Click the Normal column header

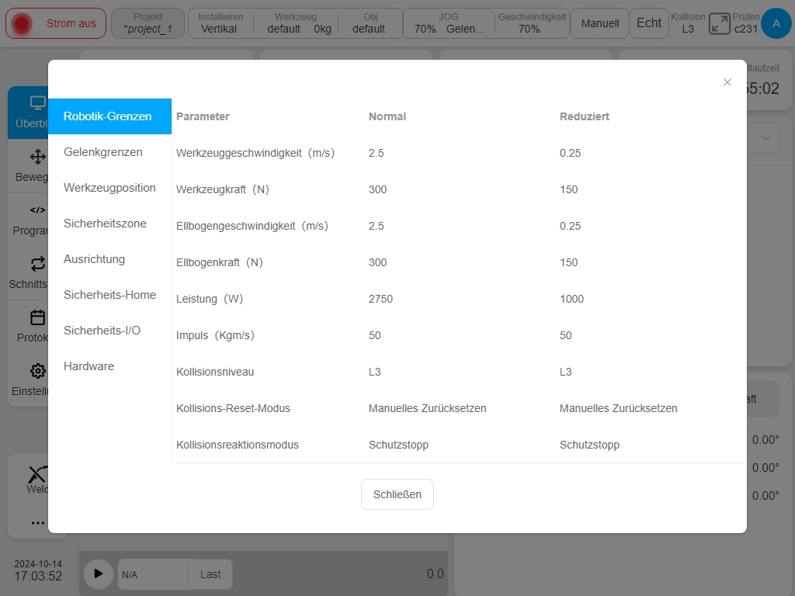(x=387, y=116)
